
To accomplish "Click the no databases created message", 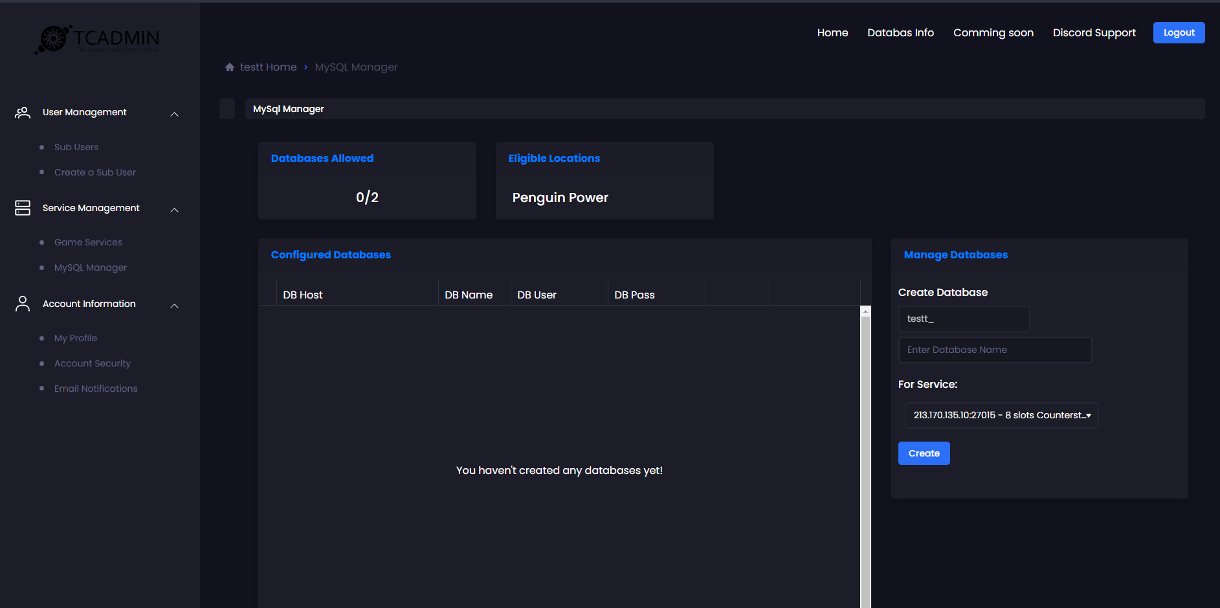I will (559, 471).
